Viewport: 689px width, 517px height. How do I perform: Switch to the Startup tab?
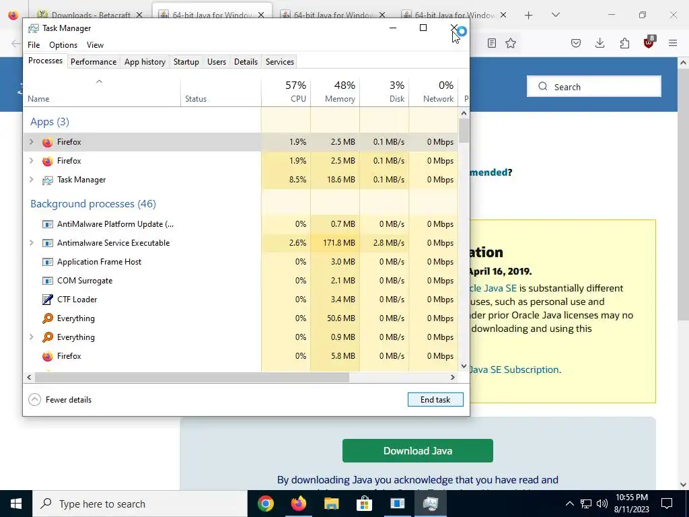point(186,62)
